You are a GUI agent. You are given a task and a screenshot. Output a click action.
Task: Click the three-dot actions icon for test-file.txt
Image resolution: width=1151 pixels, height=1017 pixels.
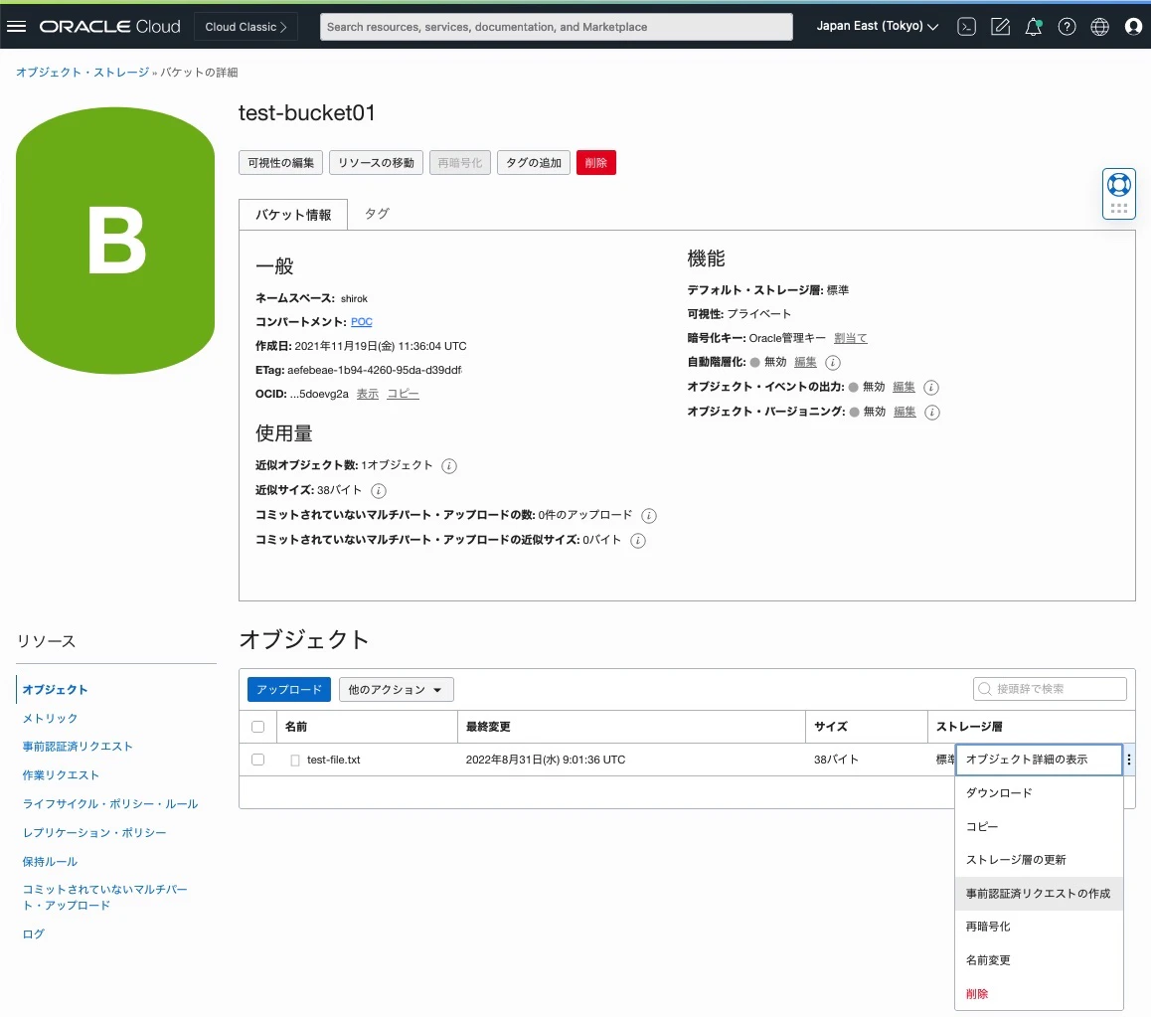pos(1129,760)
